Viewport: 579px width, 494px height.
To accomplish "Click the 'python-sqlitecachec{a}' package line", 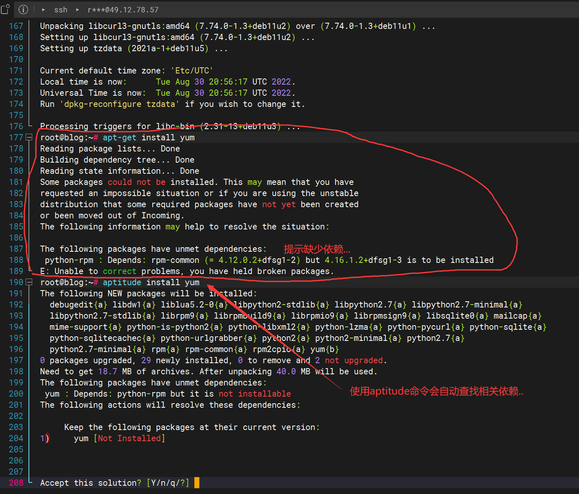I will coord(257,338).
